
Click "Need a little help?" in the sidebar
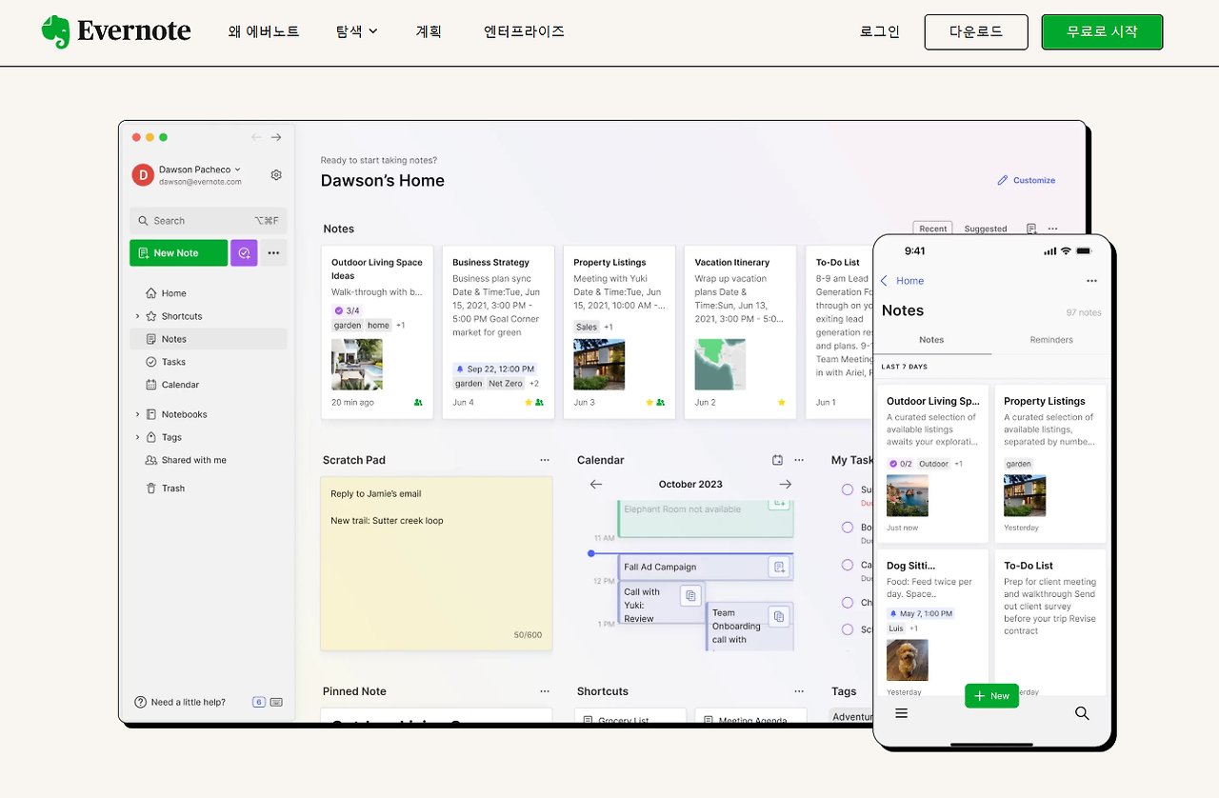(180, 703)
